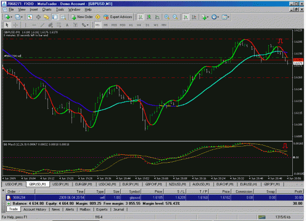
Task: Click the 1315/6 kb status bar entry
Action: tap(282, 217)
